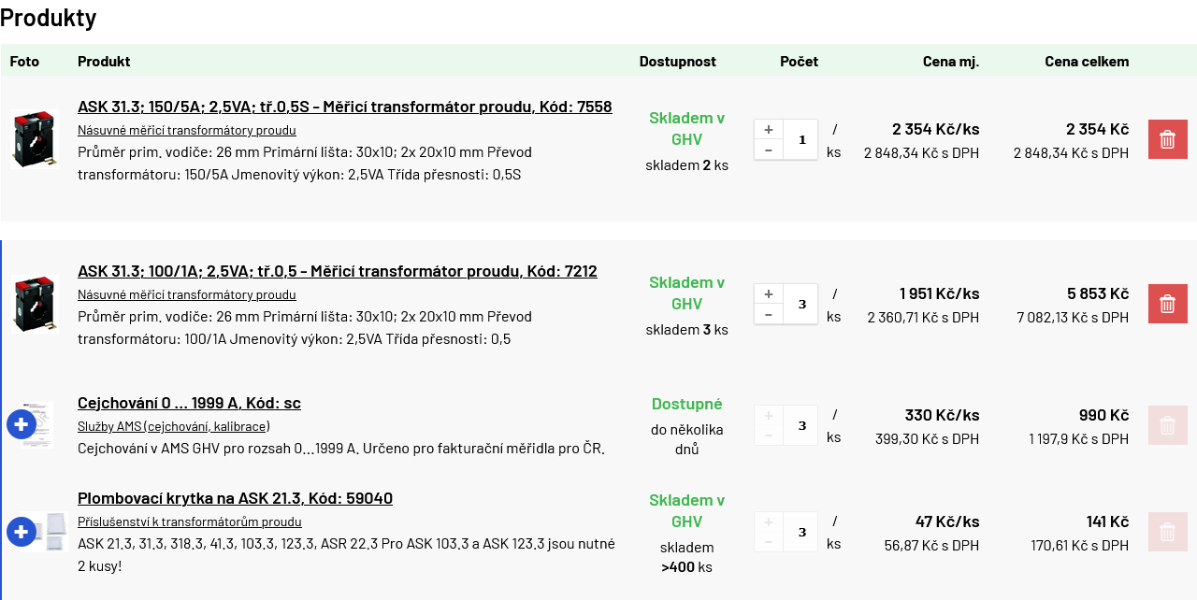Click quantity field of ASK 31.3 150/5A
1197x600 pixels.
tap(801, 139)
